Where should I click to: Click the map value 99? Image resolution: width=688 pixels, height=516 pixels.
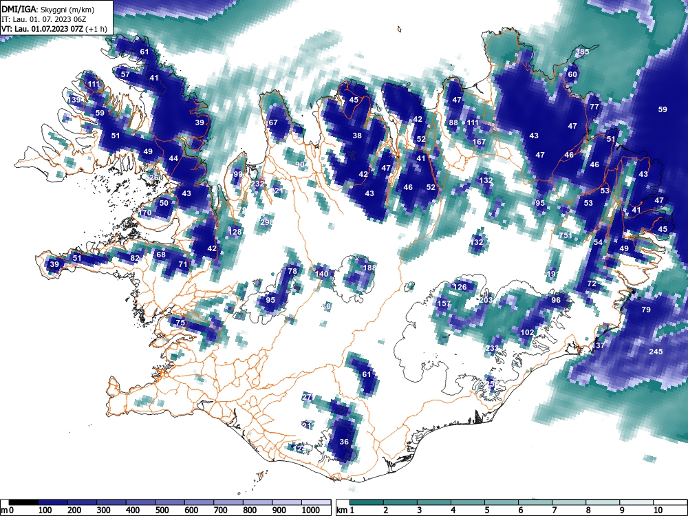click(238, 174)
